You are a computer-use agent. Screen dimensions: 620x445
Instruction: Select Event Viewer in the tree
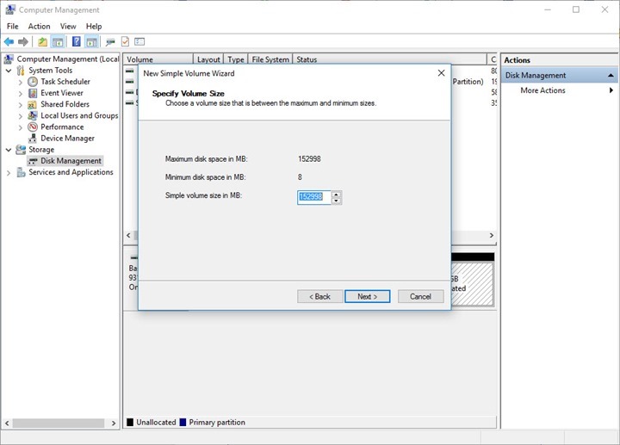point(61,93)
